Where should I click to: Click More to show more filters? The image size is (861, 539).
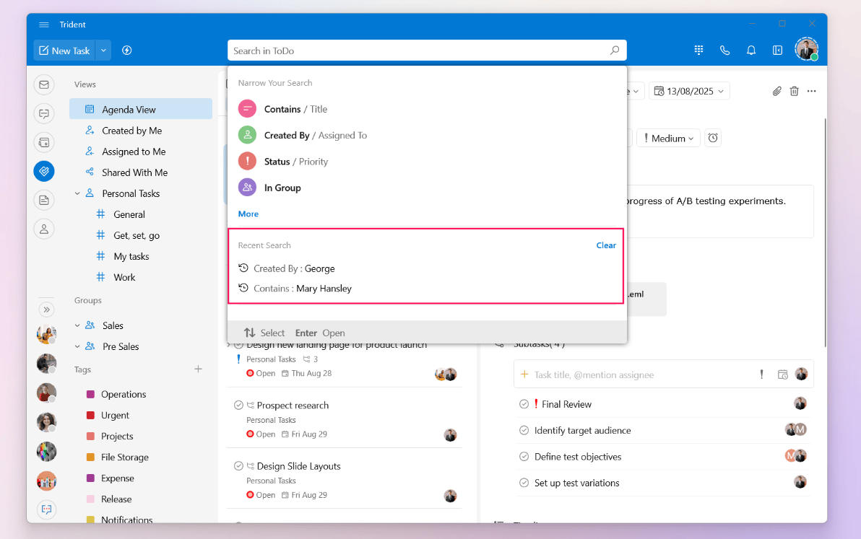248,214
